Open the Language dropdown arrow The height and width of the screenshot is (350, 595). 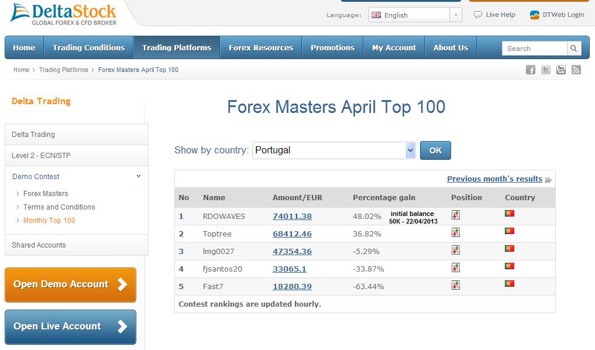456,15
